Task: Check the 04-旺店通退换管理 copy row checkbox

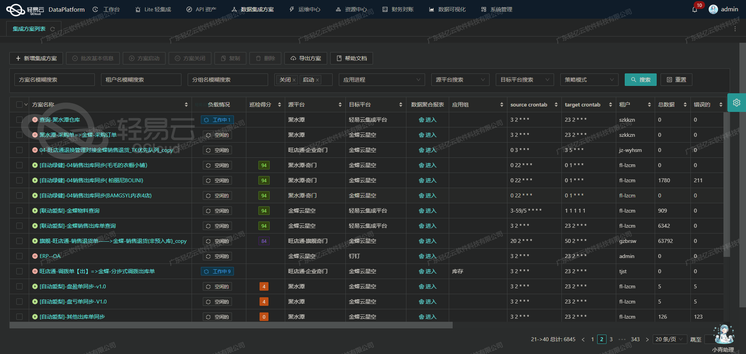Action: tap(19, 150)
